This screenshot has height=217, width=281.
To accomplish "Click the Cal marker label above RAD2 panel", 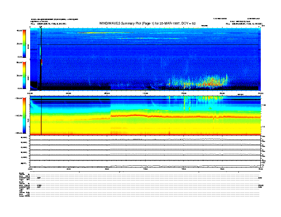I will [x=40, y=27].
